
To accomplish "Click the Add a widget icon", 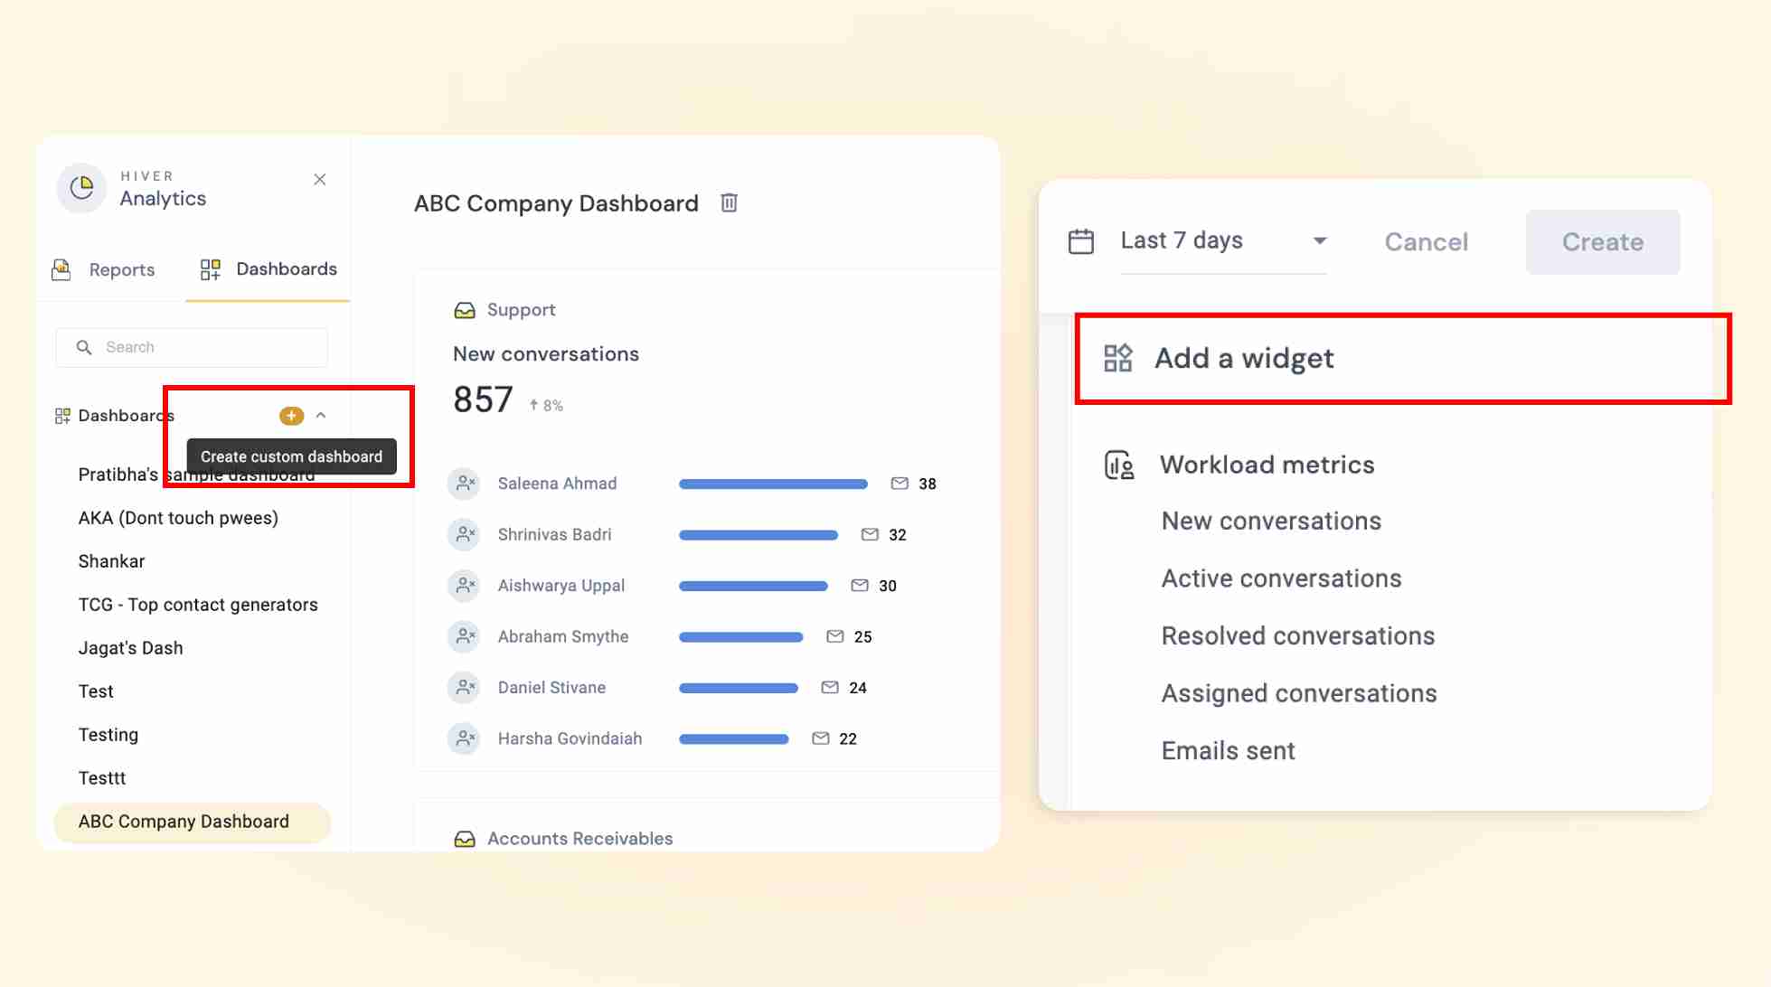I will click(x=1117, y=358).
